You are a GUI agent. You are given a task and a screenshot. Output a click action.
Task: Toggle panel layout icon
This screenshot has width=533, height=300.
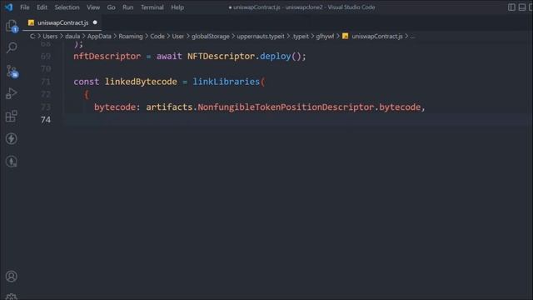tap(522, 7)
